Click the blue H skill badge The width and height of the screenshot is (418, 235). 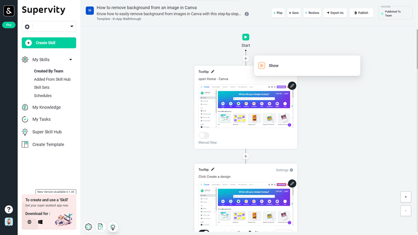[90, 11]
